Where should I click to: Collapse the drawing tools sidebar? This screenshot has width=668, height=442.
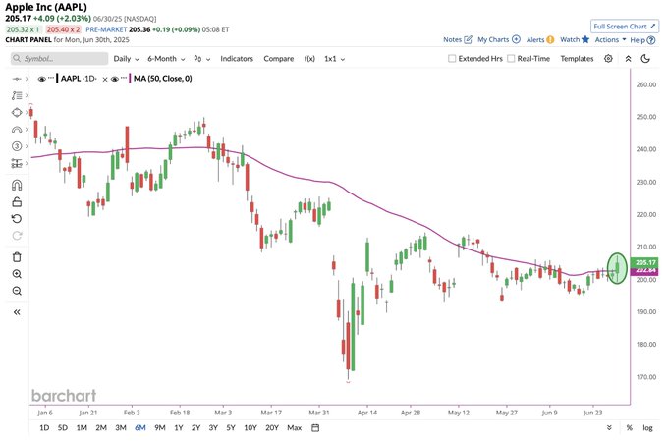tap(17, 312)
